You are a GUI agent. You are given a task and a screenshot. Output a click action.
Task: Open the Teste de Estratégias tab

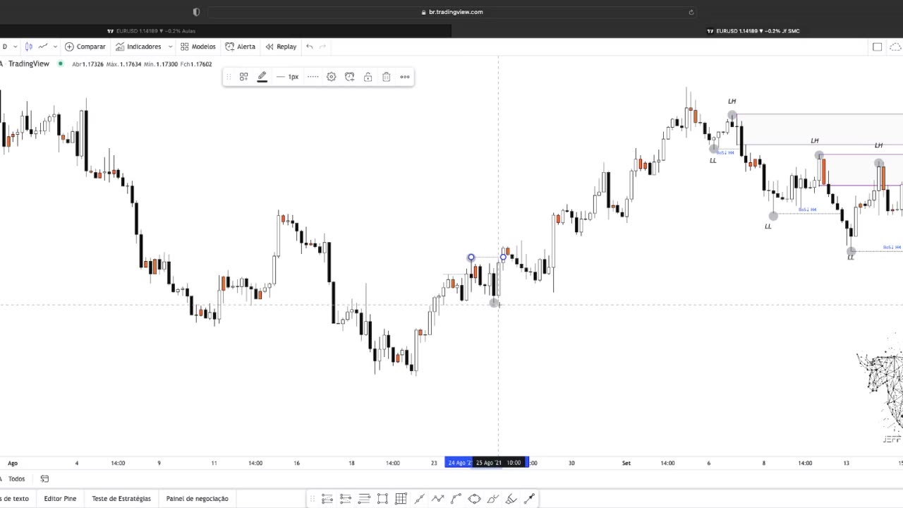(x=121, y=498)
